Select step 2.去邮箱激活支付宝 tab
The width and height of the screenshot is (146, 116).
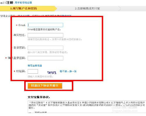87,8
